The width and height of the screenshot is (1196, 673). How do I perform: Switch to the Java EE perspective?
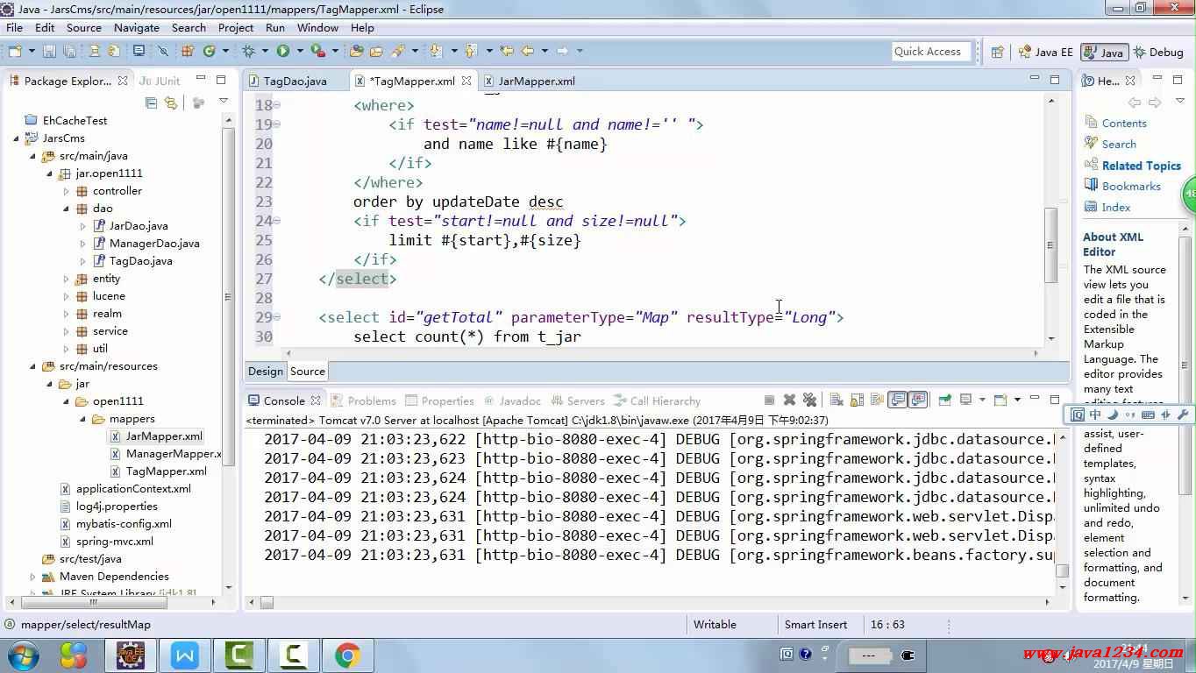pyautogui.click(x=1045, y=52)
